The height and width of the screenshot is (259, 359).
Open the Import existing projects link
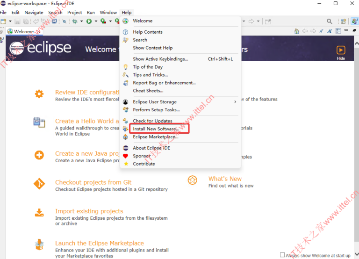click(x=89, y=211)
